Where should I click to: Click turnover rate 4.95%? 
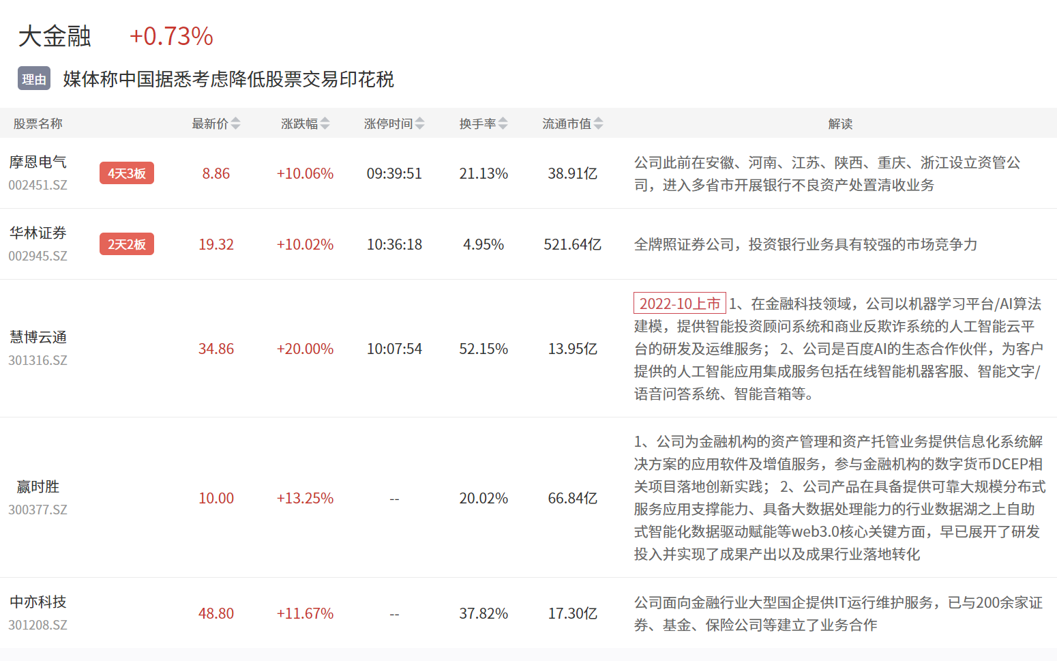(483, 245)
